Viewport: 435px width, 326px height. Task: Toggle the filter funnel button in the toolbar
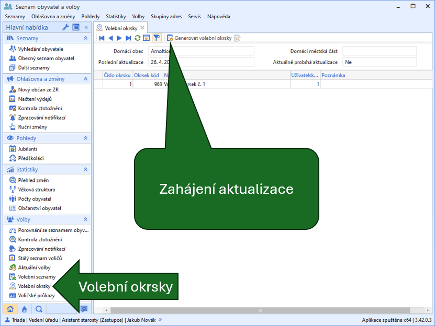(x=156, y=38)
